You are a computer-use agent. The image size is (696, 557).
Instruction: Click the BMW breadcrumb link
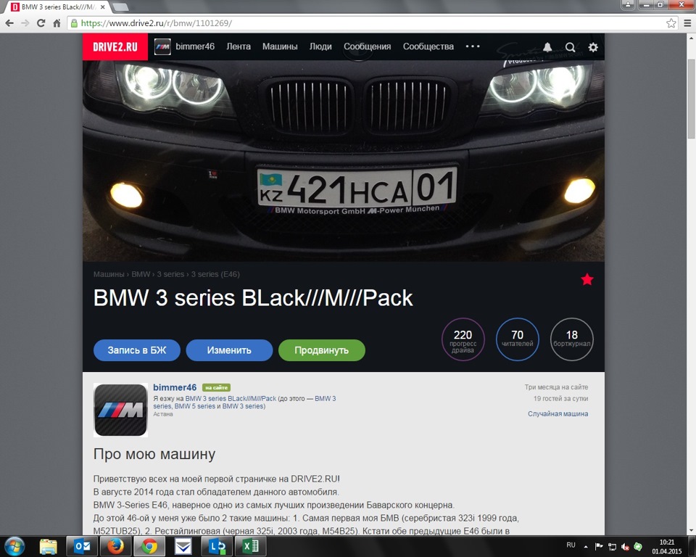point(141,274)
